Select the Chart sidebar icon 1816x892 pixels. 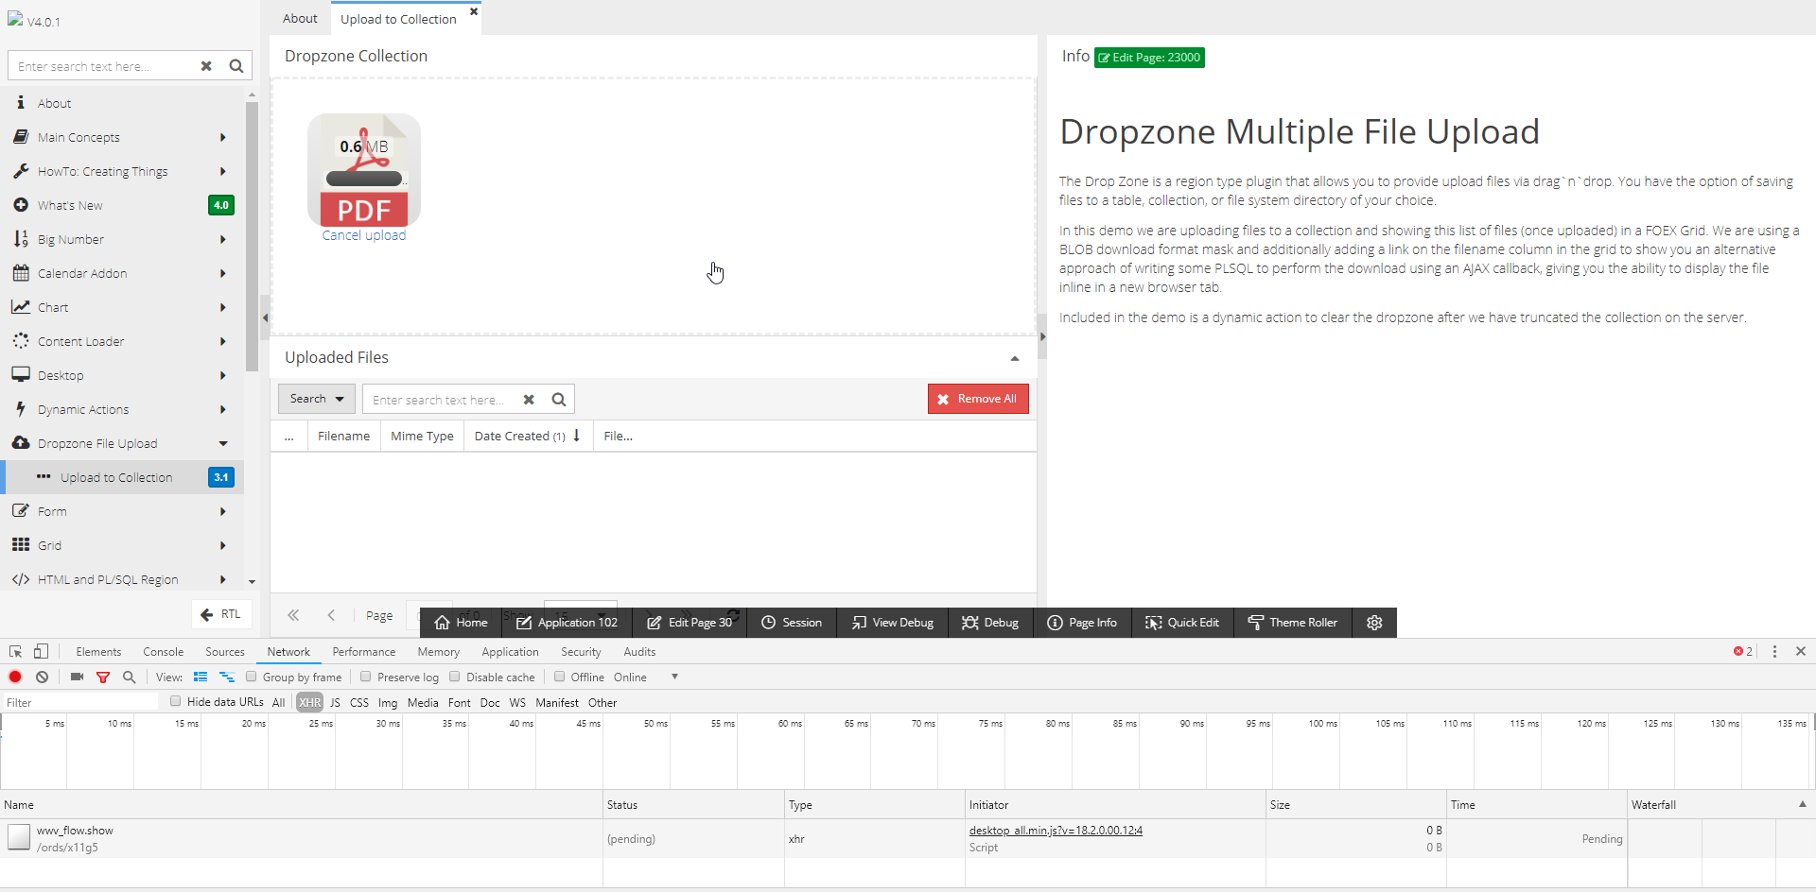click(x=22, y=307)
